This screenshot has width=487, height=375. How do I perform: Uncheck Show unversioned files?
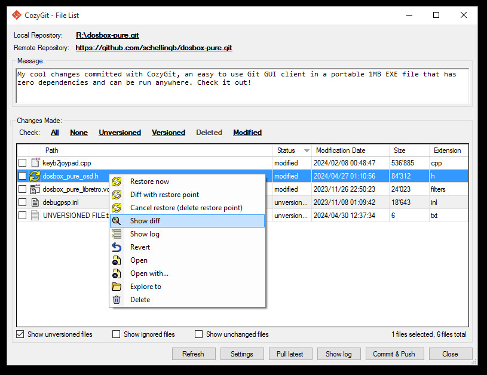[x=20, y=334]
